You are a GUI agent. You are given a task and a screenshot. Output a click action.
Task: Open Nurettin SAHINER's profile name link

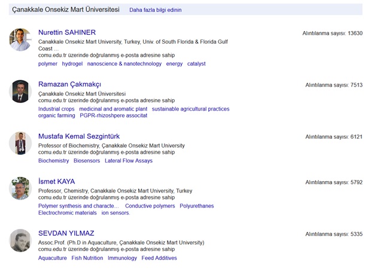click(x=67, y=32)
